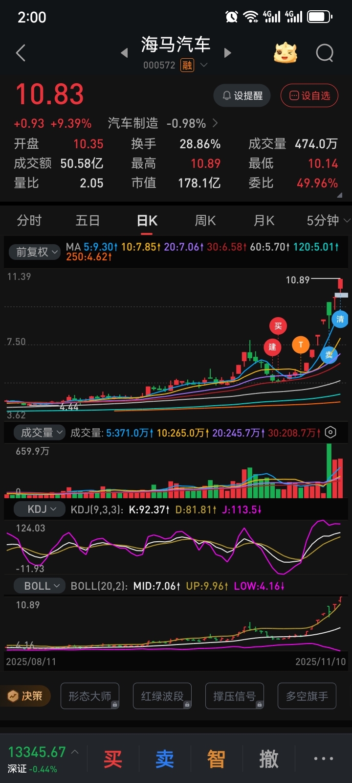Tap red 买 buy button

113,759
